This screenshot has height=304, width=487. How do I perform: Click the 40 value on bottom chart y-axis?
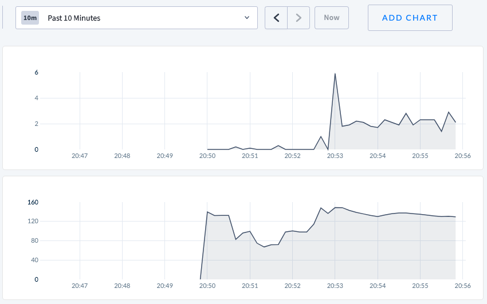[x=34, y=260]
